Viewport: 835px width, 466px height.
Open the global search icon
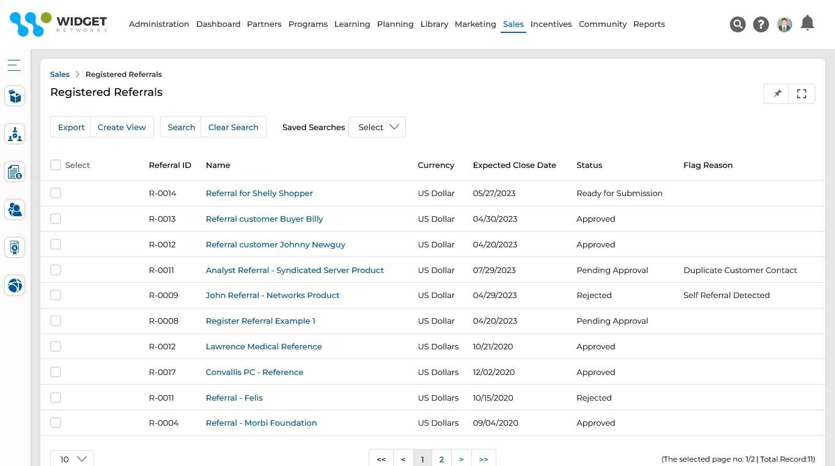(738, 24)
